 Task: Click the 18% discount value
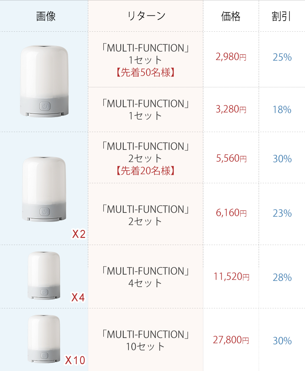[282, 109]
